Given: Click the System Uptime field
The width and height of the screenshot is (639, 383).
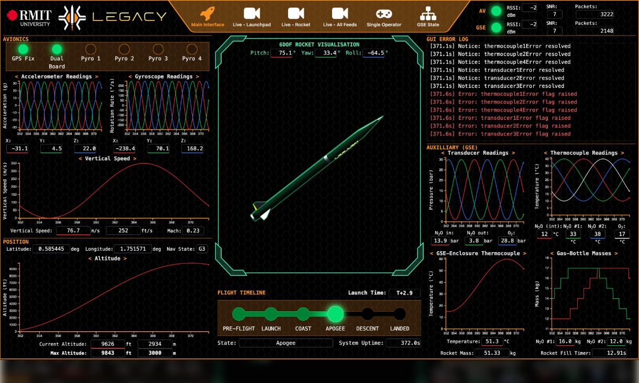Looking at the screenshot, I should (403, 343).
